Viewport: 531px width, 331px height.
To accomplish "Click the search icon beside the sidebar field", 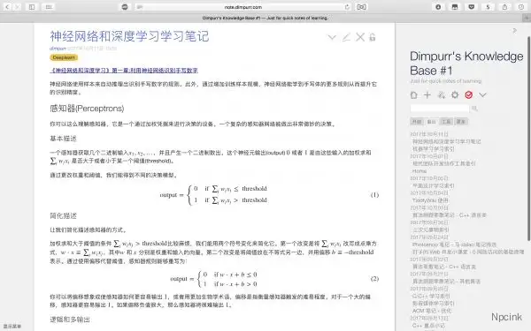I will [x=474, y=109].
